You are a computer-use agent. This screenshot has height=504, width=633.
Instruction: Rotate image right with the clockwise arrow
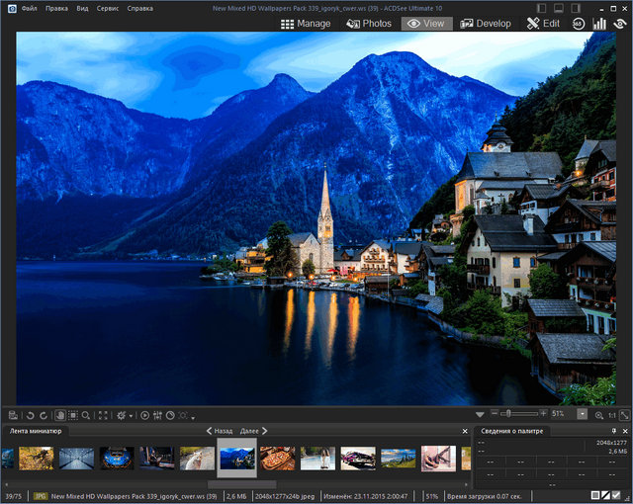pyautogui.click(x=44, y=416)
